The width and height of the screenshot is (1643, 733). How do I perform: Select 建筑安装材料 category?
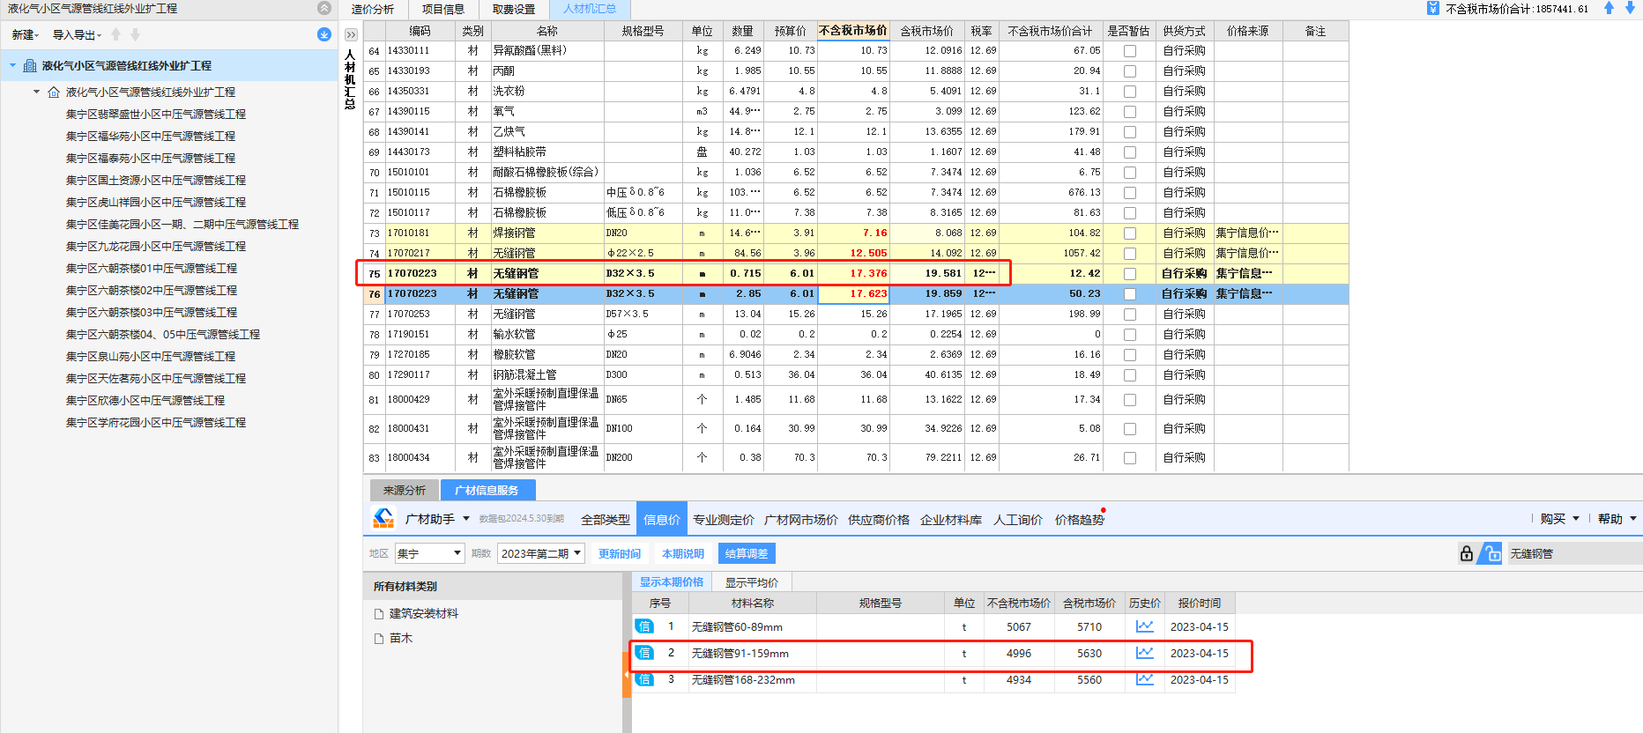[x=424, y=614]
